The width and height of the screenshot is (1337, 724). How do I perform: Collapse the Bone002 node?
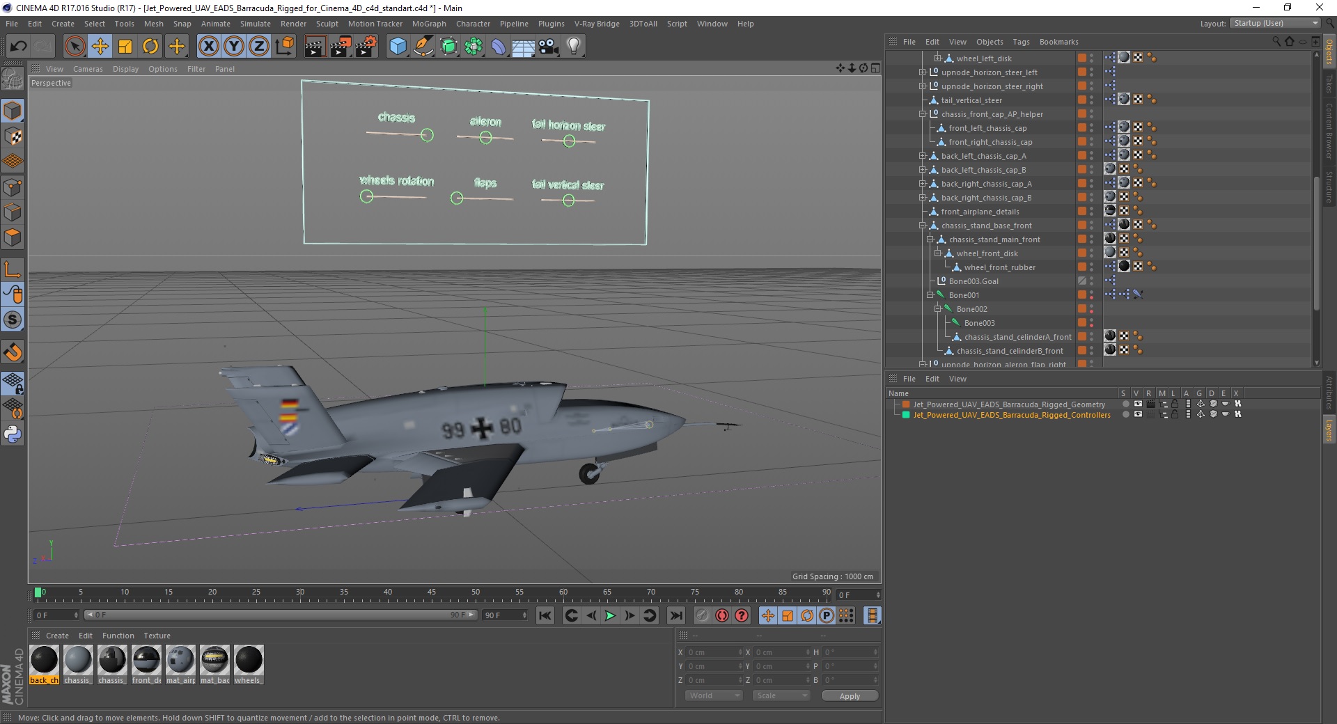937,309
